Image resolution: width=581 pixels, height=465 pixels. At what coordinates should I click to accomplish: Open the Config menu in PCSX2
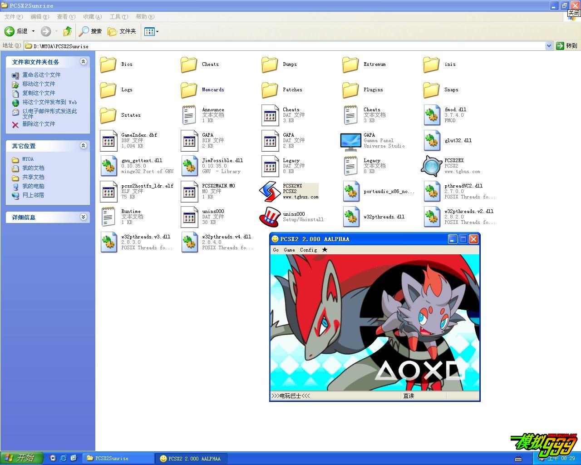tap(309, 250)
